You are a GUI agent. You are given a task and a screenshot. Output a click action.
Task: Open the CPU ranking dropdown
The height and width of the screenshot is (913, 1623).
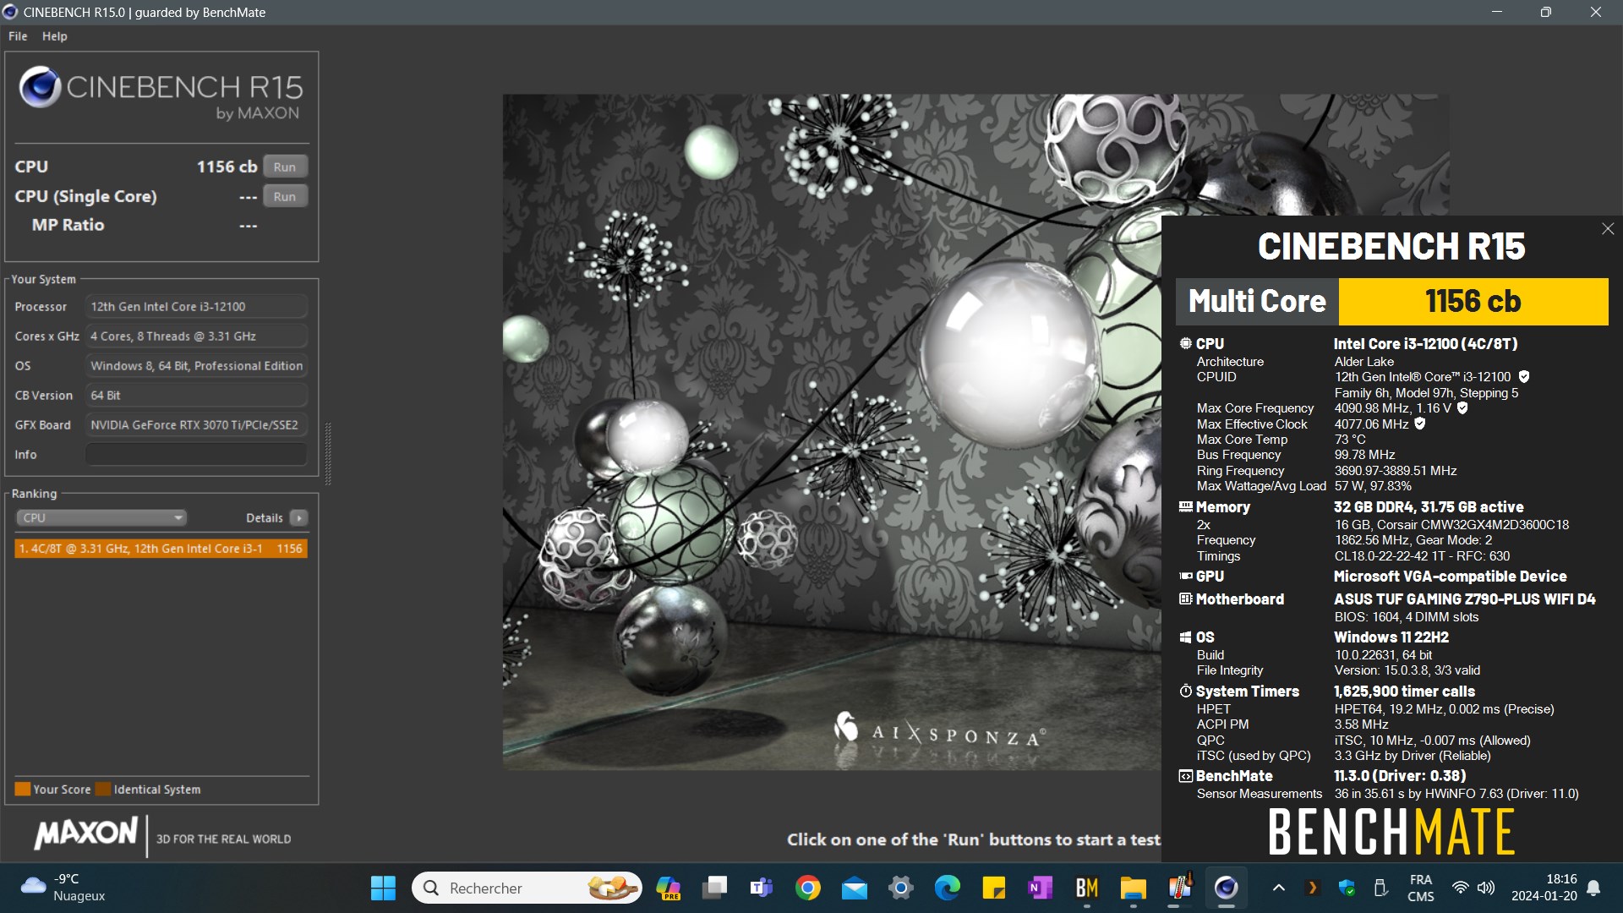tap(101, 517)
